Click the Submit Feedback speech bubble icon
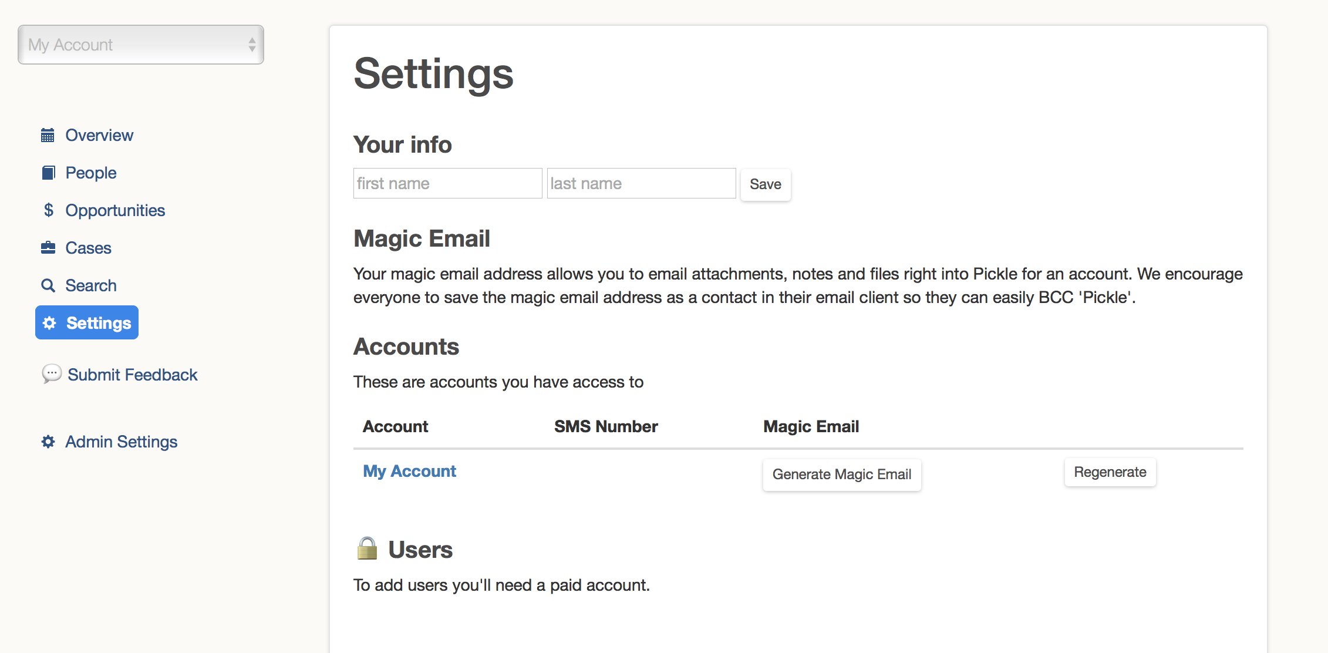 (52, 373)
